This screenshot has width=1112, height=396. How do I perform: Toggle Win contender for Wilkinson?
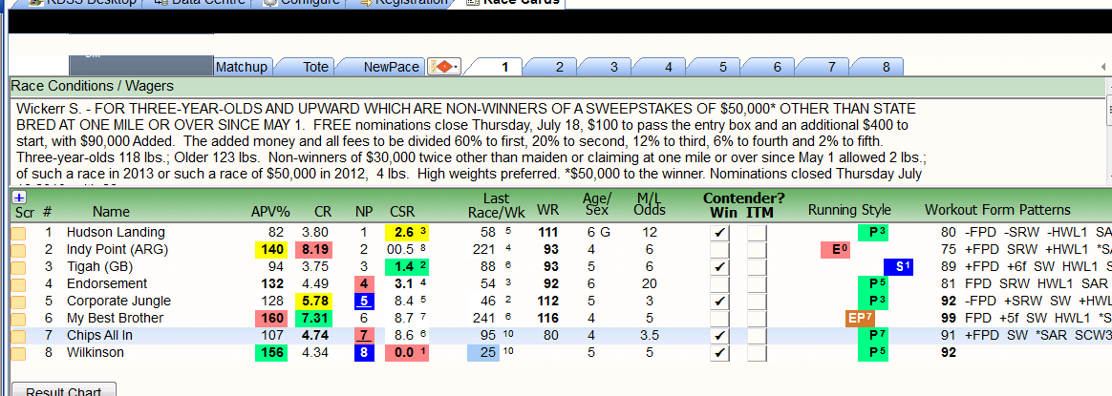[719, 352]
